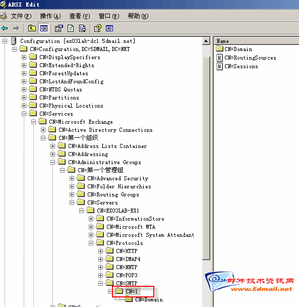Click the CN=Services folder icon
Screen dimensions: 299x307
pos(33,114)
